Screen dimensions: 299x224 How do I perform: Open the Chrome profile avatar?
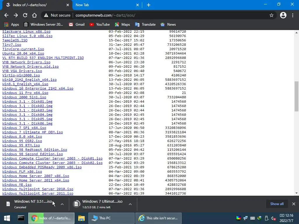click(x=283, y=15)
